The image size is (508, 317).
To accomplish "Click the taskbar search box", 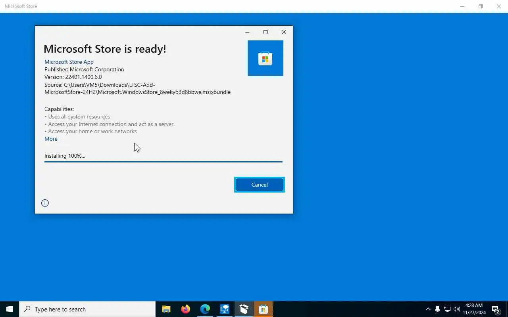I will [87, 309].
